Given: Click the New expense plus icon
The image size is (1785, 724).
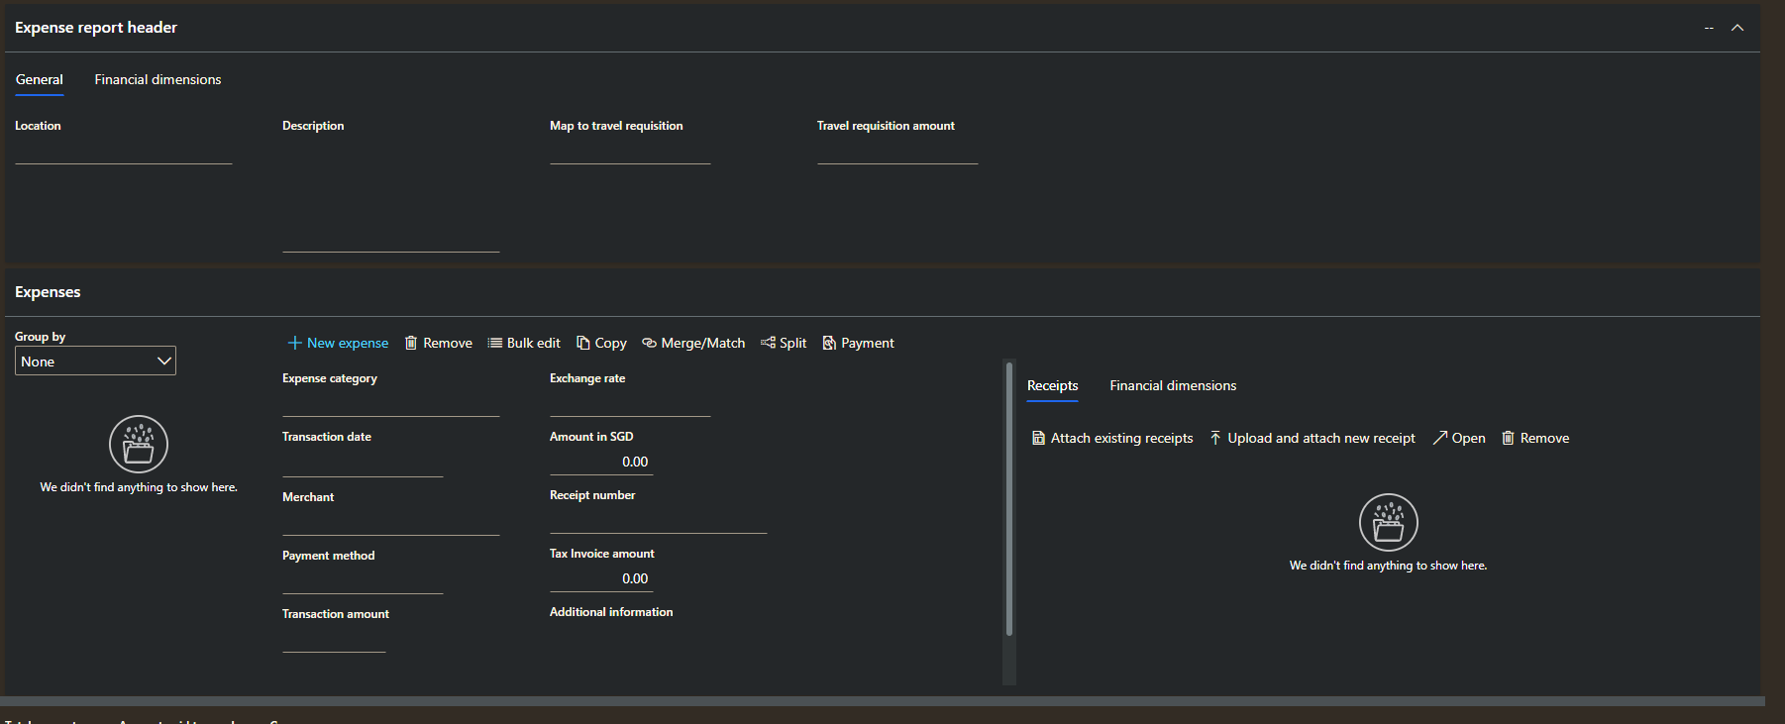Looking at the screenshot, I should (294, 343).
